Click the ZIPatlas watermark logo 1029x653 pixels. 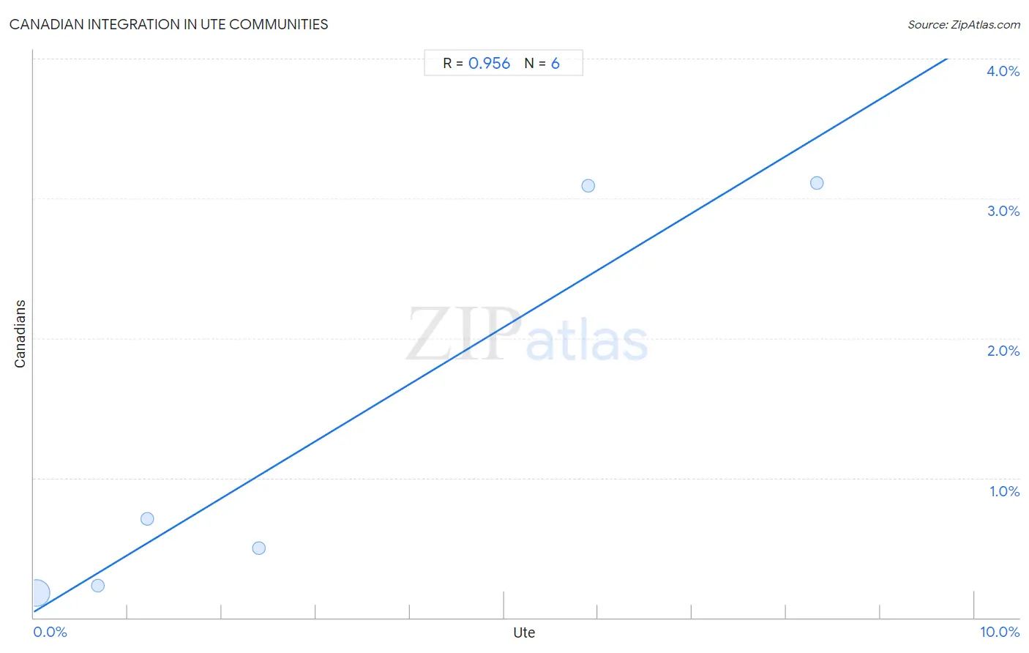[x=527, y=335]
